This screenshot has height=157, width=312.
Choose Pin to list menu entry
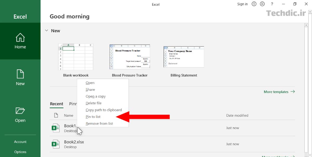pyautogui.click(x=103, y=117)
